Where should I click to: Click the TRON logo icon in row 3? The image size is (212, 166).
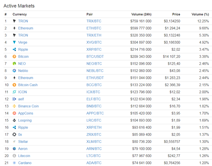point(14,35)
